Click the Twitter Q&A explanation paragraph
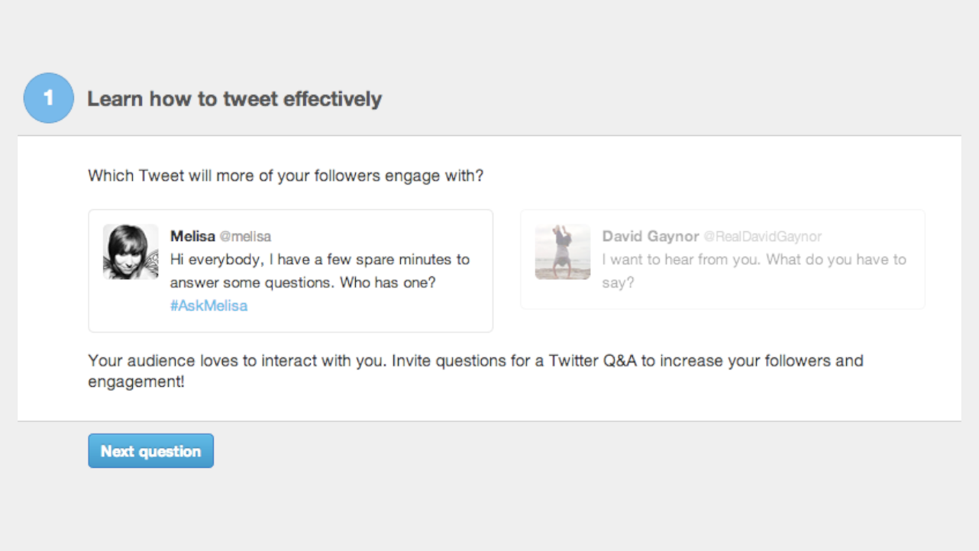Screen dimensions: 979x551 (475, 371)
